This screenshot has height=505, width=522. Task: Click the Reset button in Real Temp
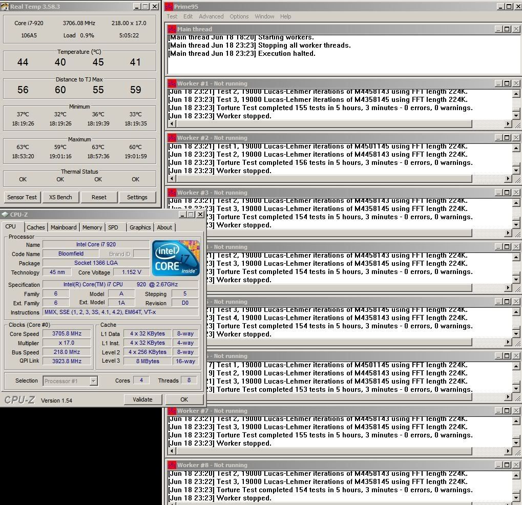(99, 197)
